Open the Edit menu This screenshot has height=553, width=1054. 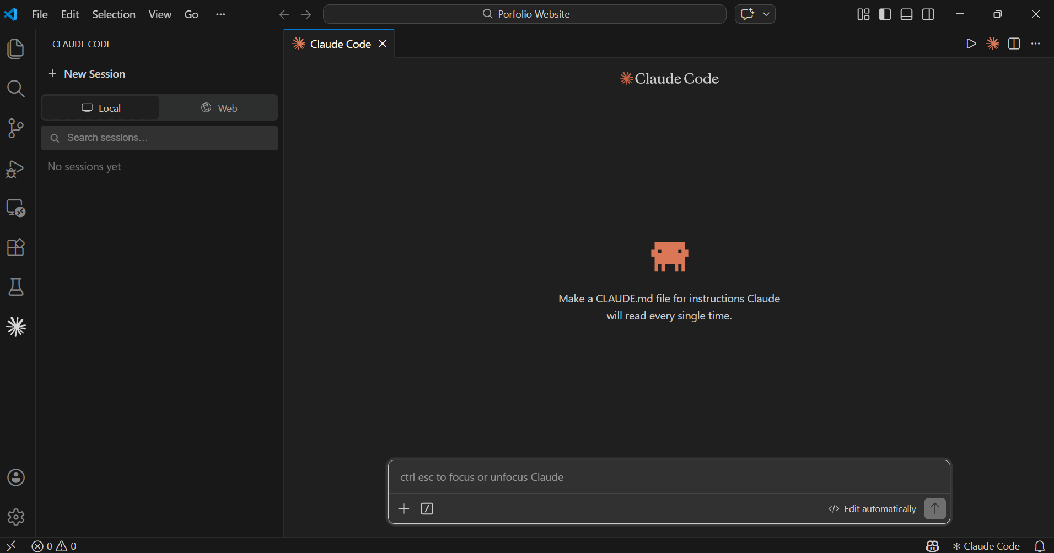70,14
